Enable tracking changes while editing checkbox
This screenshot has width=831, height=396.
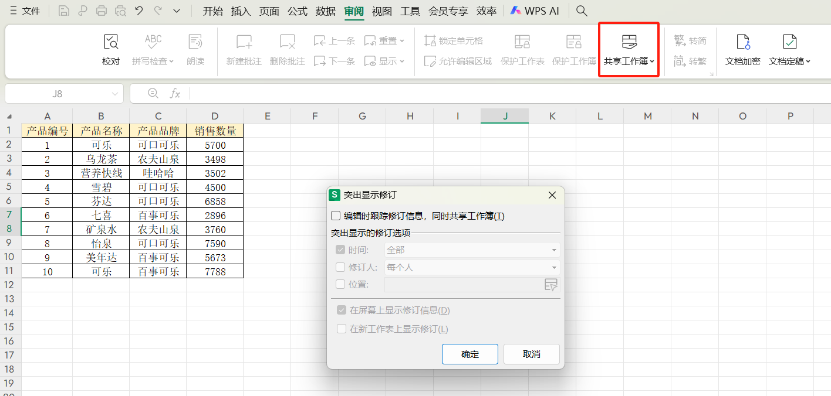tap(336, 216)
